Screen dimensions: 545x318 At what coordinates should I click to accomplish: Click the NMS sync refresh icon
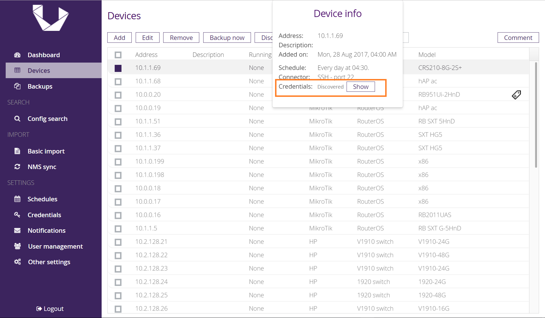pos(17,167)
